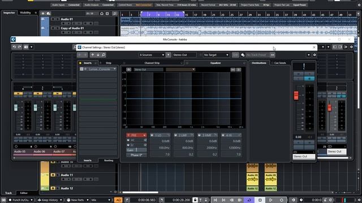Image resolution: width=362 pixels, height=203 pixels.
Task: Select the Audio 01 track in the track list
Action: [x=67, y=19]
